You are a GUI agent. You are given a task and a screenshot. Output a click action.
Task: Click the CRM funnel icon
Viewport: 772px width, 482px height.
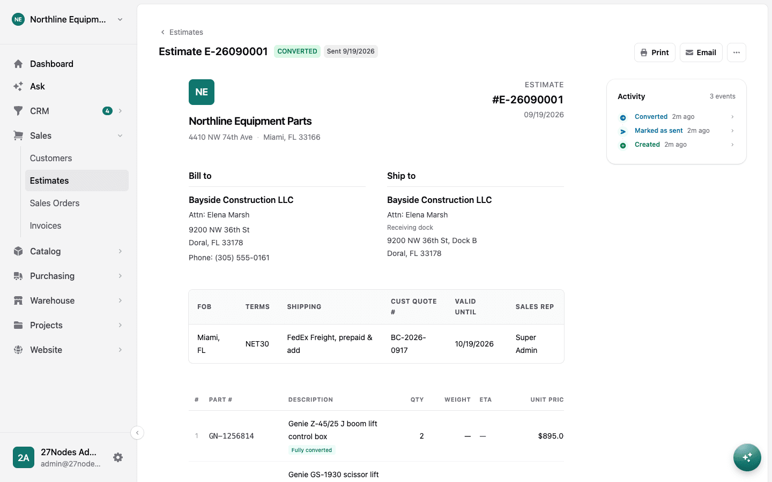[18, 111]
